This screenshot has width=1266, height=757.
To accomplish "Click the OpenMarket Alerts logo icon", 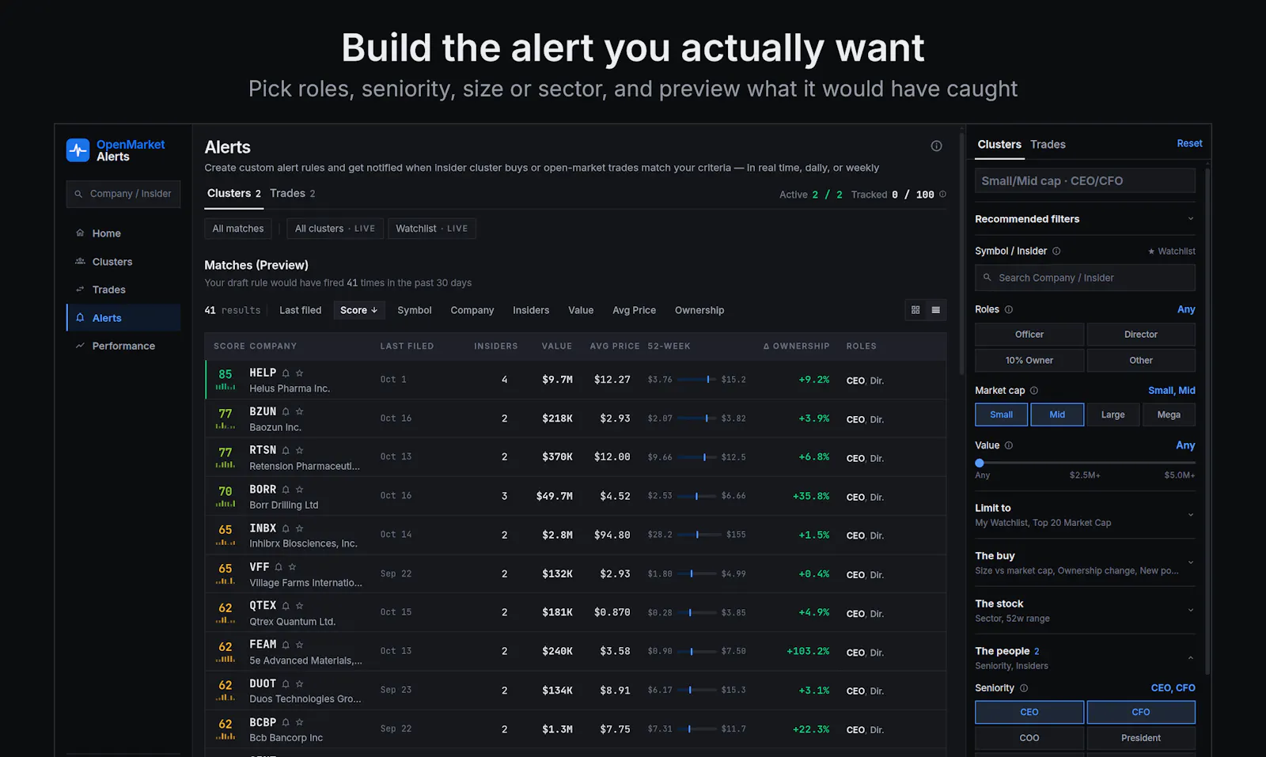I will click(x=78, y=150).
